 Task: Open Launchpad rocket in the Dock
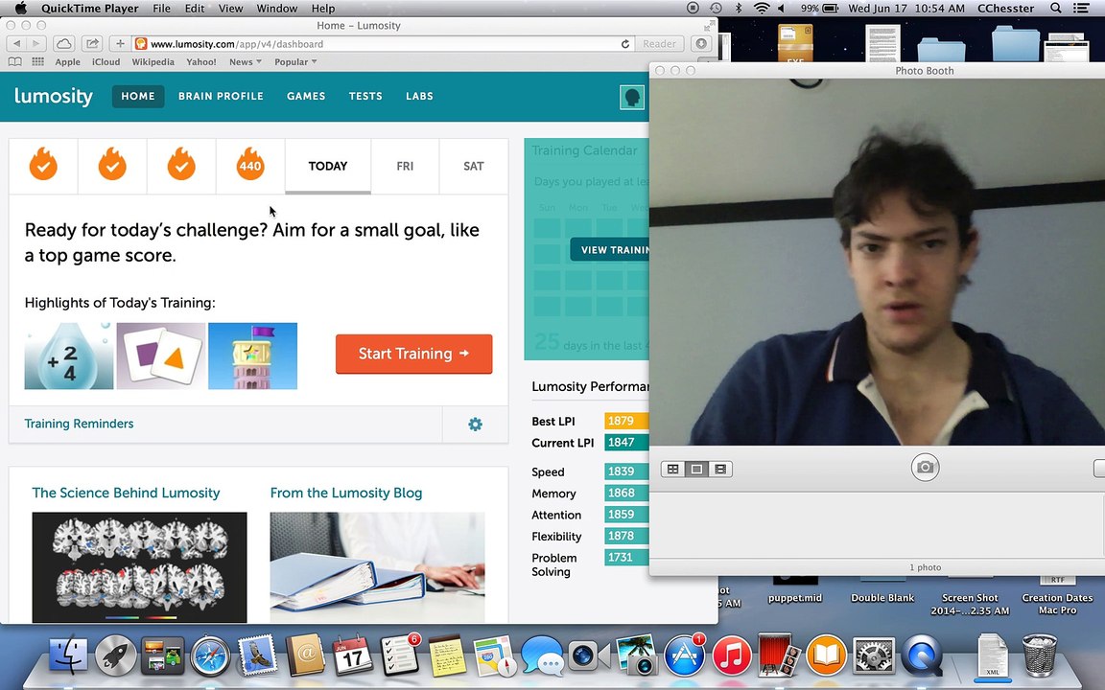(115, 656)
